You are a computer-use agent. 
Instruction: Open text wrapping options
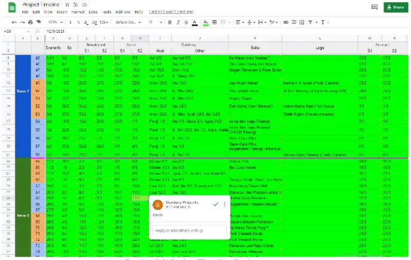pyautogui.click(x=262, y=23)
